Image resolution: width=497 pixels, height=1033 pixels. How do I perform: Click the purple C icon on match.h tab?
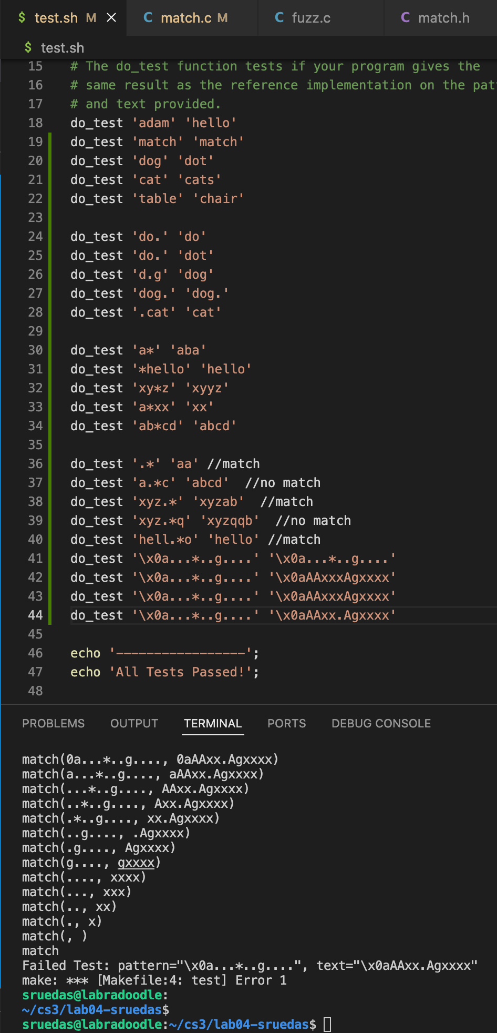point(406,18)
